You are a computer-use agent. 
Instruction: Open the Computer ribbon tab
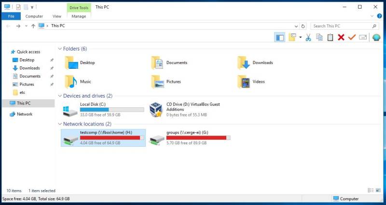point(34,16)
